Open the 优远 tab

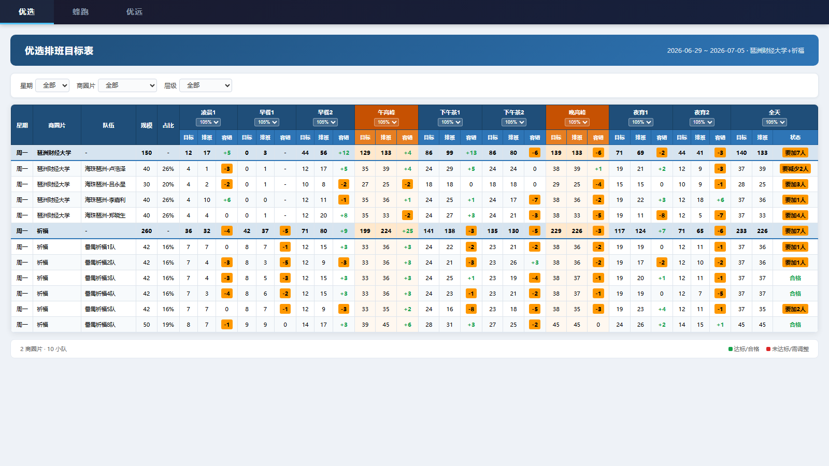click(x=134, y=11)
